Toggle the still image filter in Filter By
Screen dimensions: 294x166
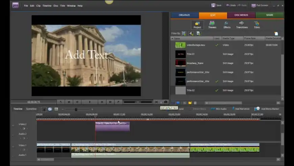198,34
